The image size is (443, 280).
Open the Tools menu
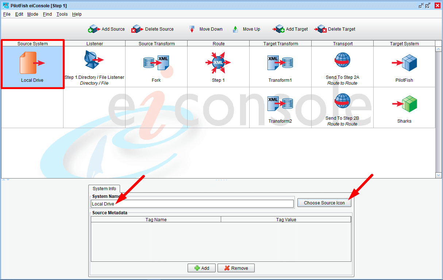point(62,14)
